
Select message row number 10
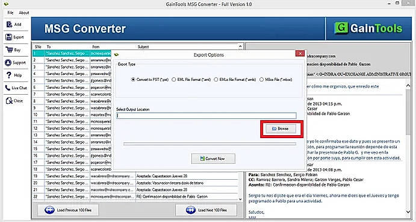pyautogui.click(x=72, y=115)
